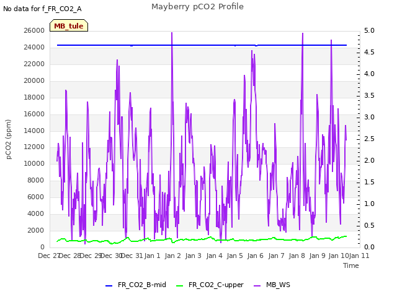Click the 26000 left axis value
397x297 pixels.
34,30
